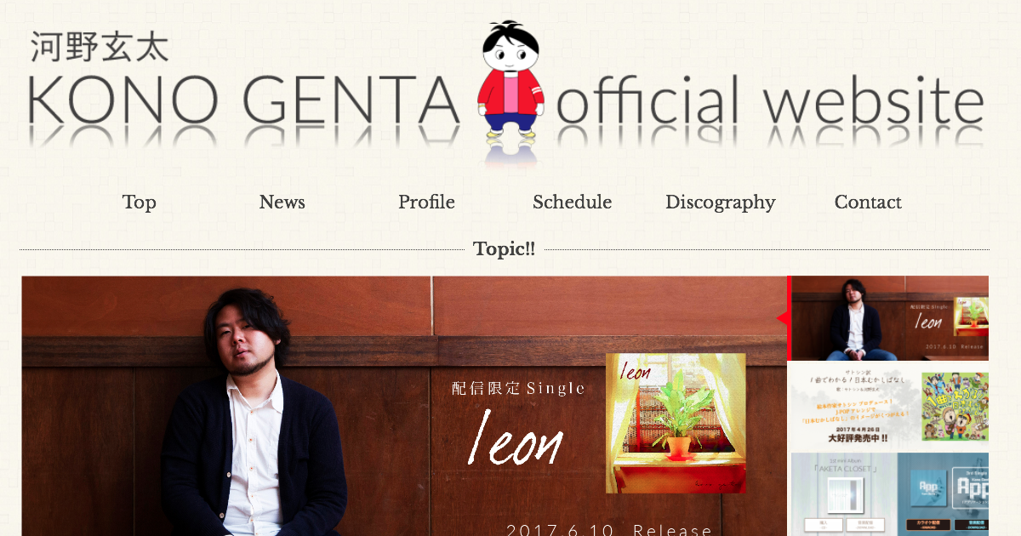Screen dimensions: 1021x536
Task: Click the KONO GENTA logo text
Action: [x=244, y=100]
